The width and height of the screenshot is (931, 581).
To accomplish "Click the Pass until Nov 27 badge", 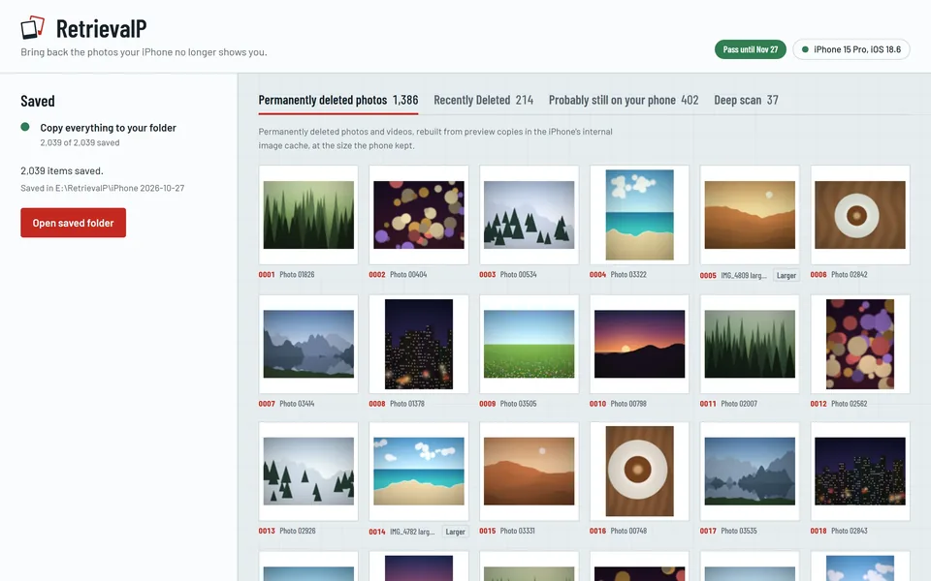I will point(751,49).
